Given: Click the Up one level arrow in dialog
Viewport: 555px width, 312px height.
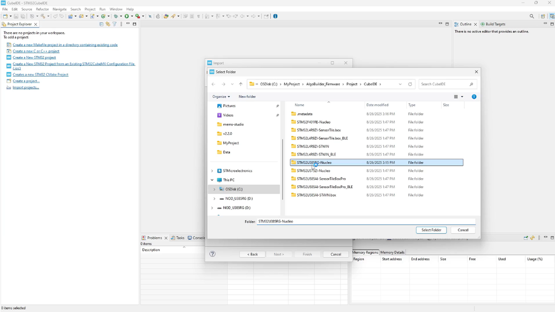Looking at the screenshot, I should pos(241,84).
